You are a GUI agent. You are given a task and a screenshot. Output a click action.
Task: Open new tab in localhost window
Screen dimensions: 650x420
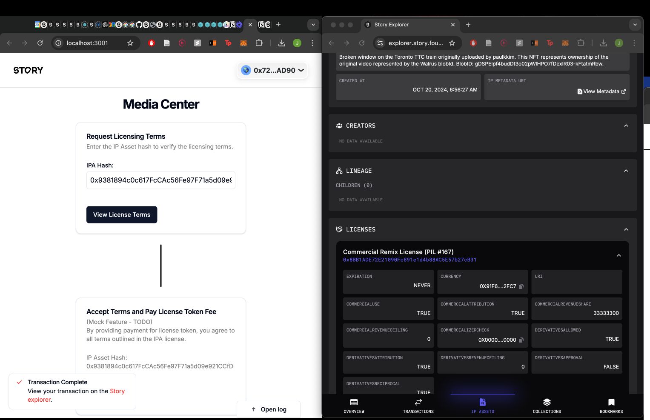pyautogui.click(x=278, y=25)
